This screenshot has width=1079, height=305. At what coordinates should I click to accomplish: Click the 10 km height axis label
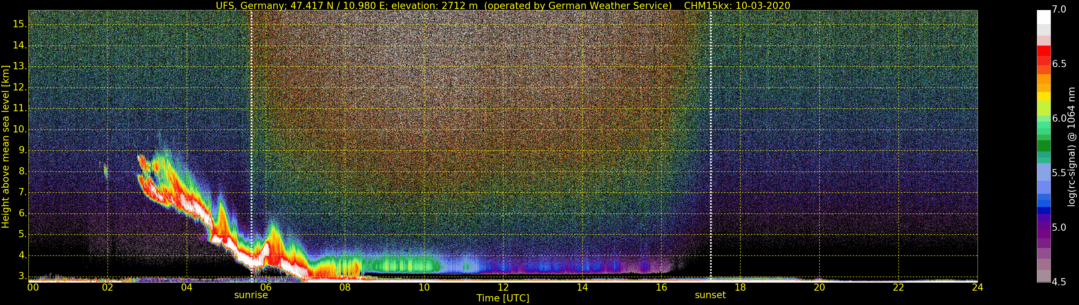click(20, 130)
